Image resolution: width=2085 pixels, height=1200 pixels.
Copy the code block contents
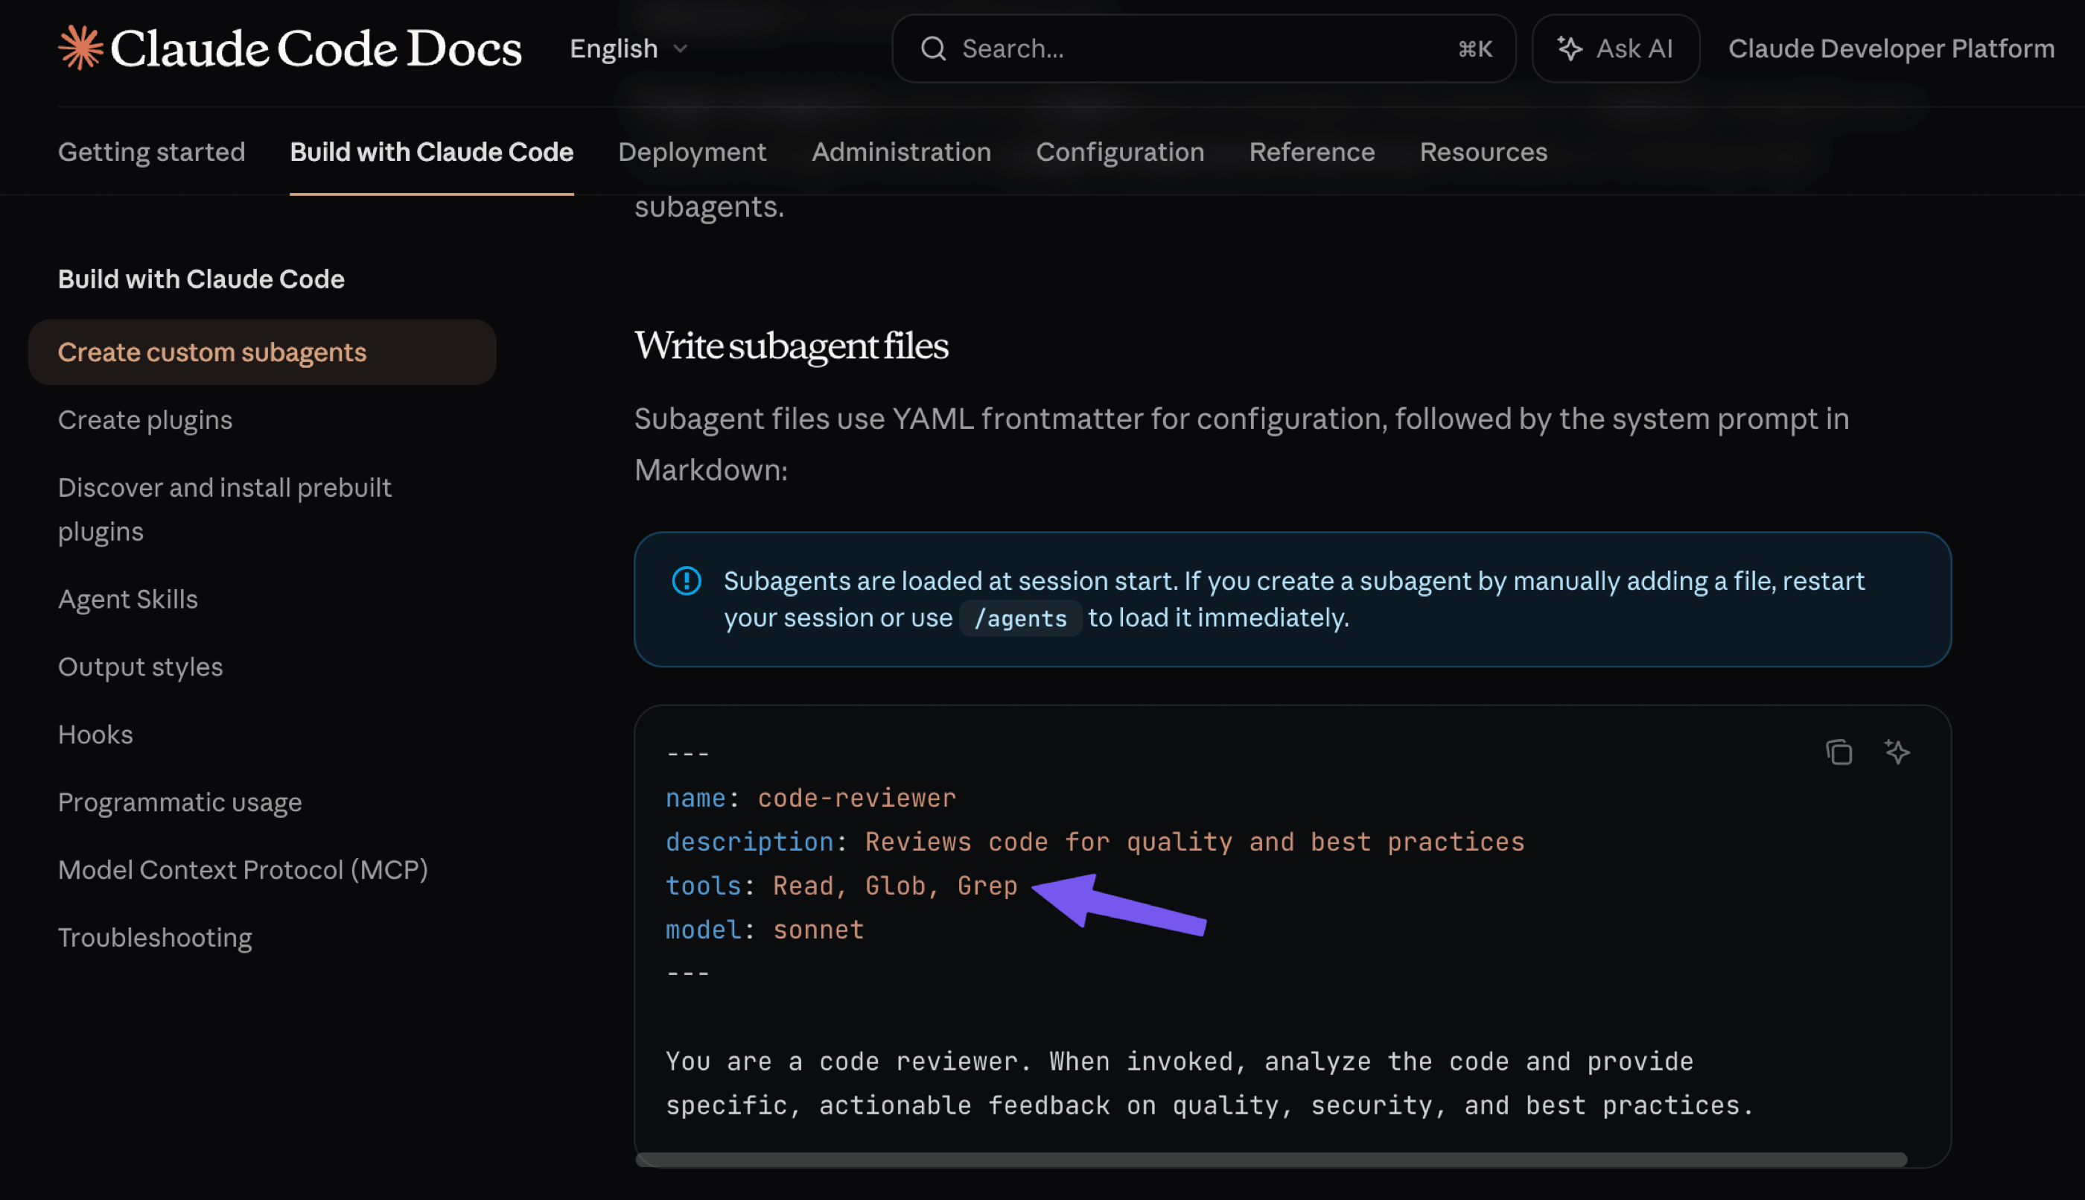point(1838,752)
